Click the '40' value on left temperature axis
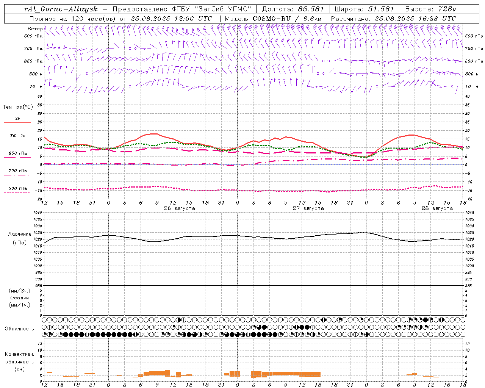The width and height of the screenshot is (485, 388). click(39, 96)
